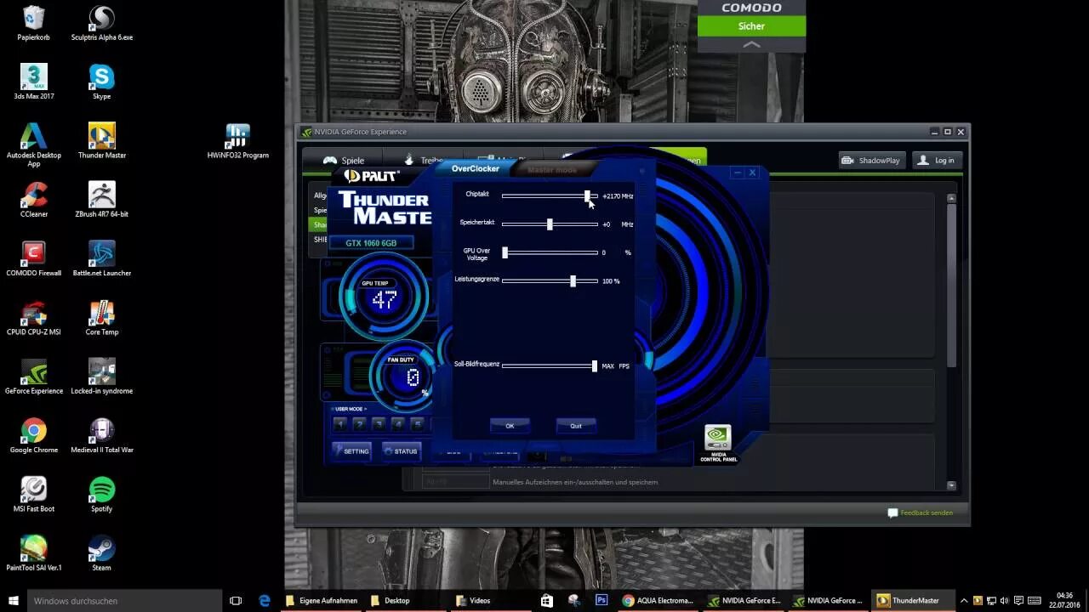The height and width of the screenshot is (612, 1089).
Task: Open Medieval II Total War shortcut
Action: [102, 435]
